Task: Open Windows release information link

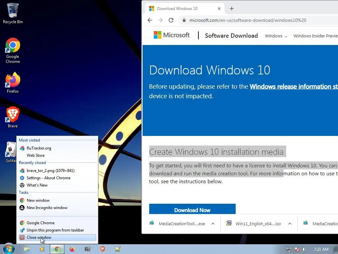Action: click(294, 87)
